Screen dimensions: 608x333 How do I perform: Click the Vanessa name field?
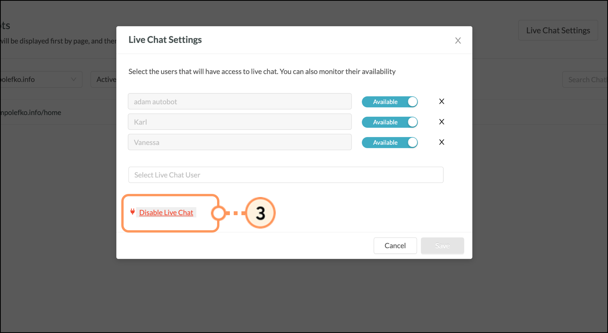(x=240, y=143)
